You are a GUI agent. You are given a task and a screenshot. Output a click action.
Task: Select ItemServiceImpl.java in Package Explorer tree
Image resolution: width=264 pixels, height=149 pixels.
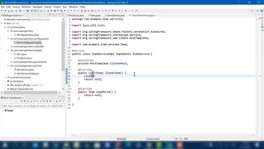(28, 74)
